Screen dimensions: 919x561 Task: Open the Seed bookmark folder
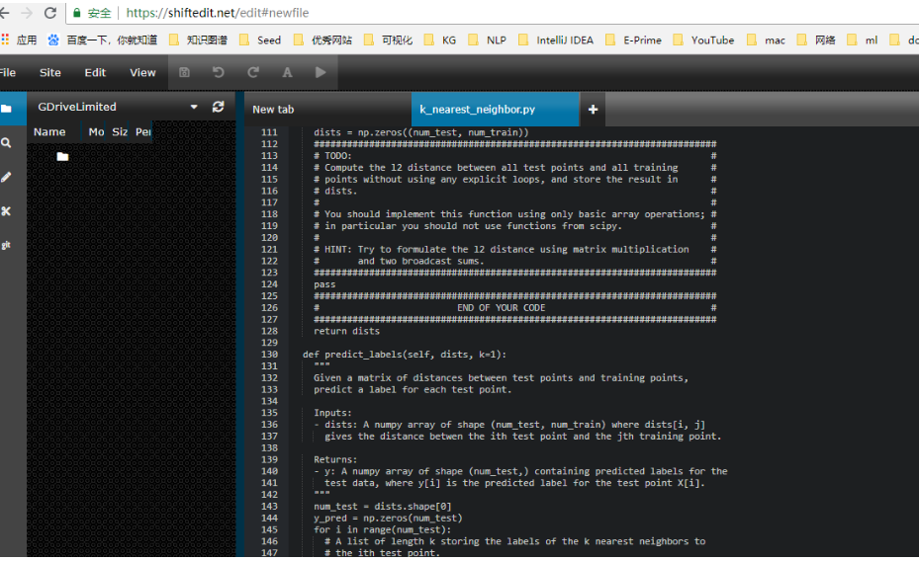coord(260,40)
